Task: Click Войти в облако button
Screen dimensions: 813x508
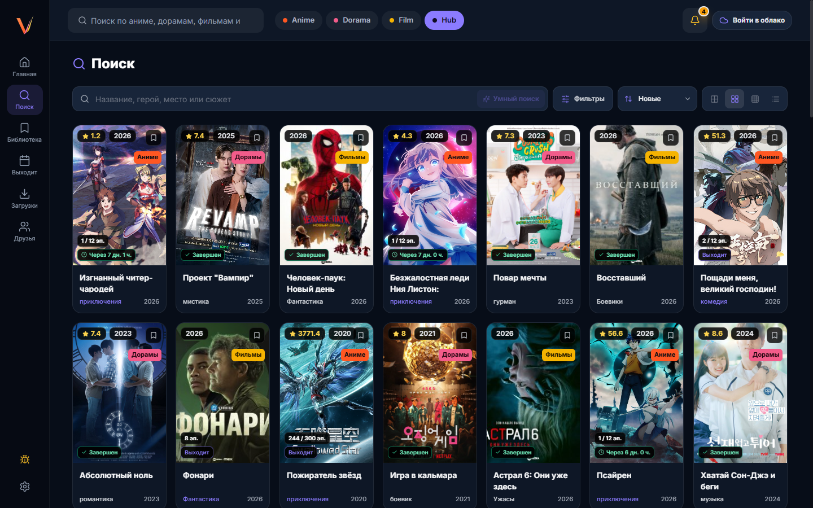Action: click(752, 20)
